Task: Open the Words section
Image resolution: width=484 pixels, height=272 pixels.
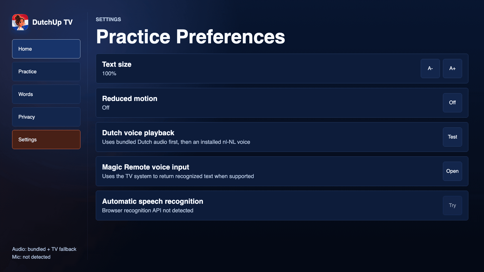Action: click(x=46, y=94)
